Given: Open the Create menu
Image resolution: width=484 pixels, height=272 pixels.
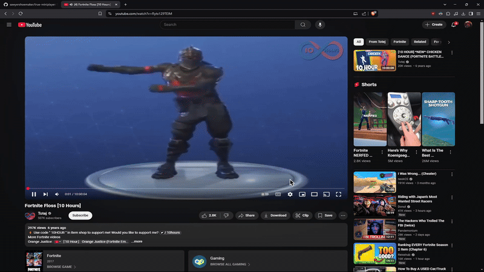Looking at the screenshot, I should [x=434, y=25].
